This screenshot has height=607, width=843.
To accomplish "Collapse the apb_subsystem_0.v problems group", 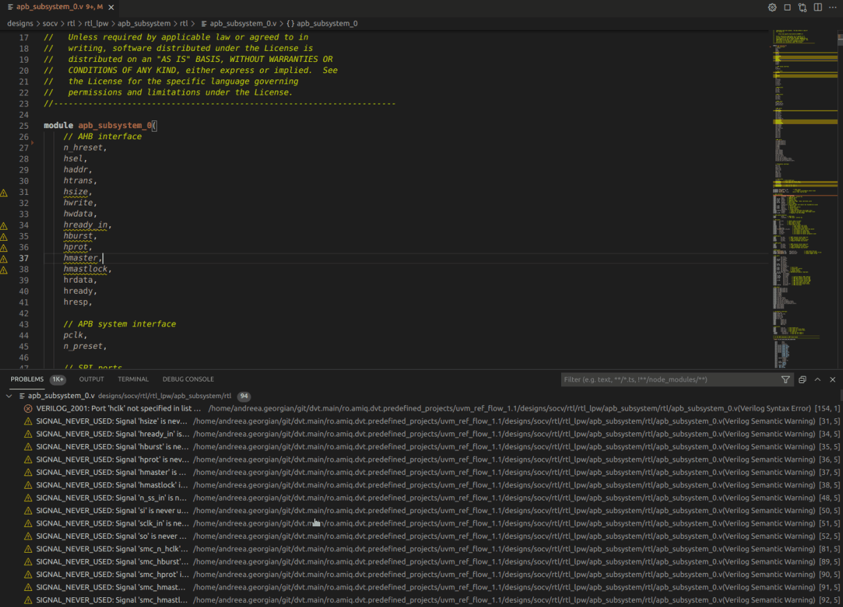I will 9,395.
